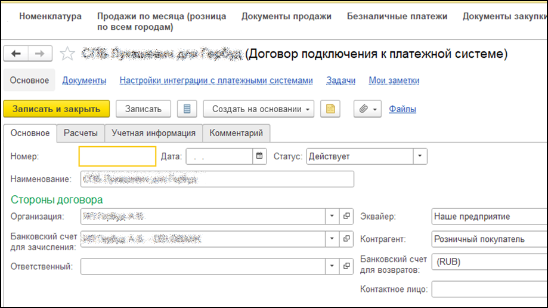This screenshot has width=548, height=308.
Task: Click into the Номер input field
Action: 117,156
